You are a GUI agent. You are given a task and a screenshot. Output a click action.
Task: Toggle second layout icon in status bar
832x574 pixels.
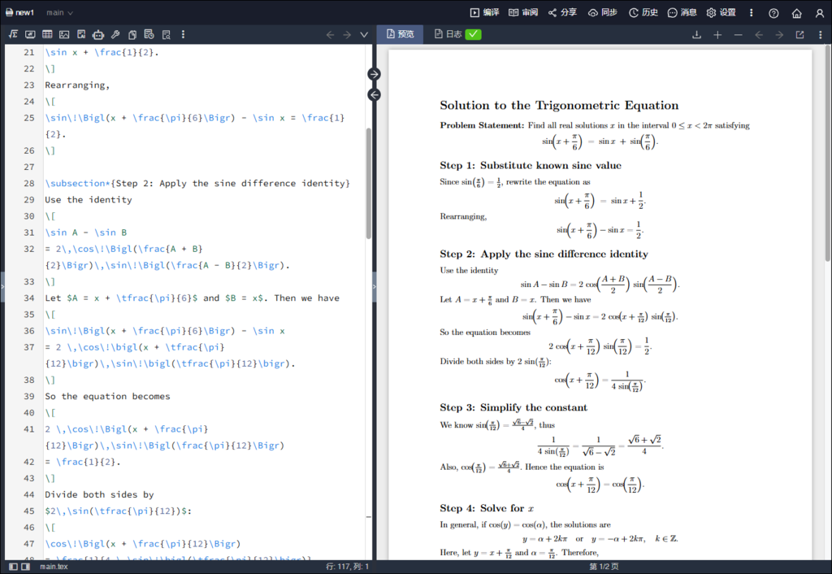(25, 567)
